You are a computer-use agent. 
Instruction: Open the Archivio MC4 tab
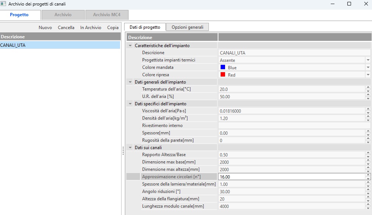106,15
